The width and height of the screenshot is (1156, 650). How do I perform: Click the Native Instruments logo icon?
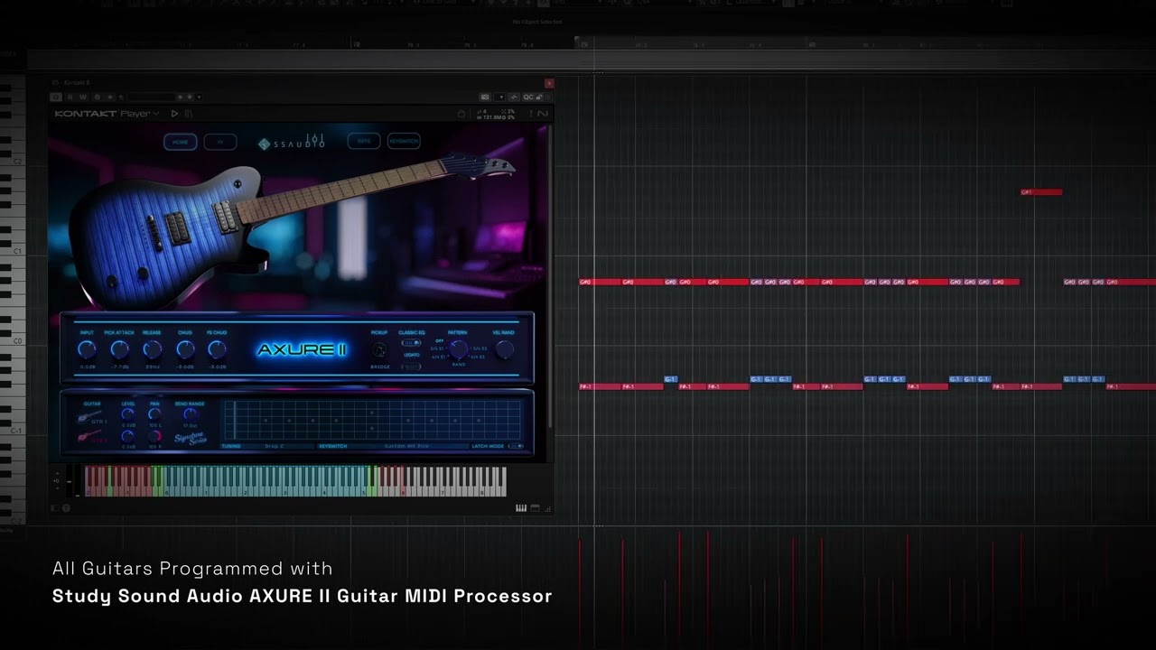[x=543, y=114]
